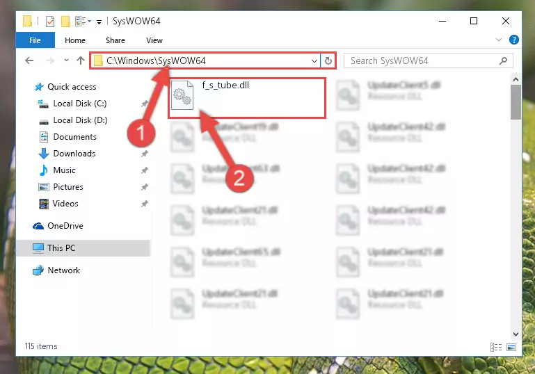Expand the ribbon with the chevron
The width and height of the screenshot is (535, 374).
pyautogui.click(x=499, y=40)
